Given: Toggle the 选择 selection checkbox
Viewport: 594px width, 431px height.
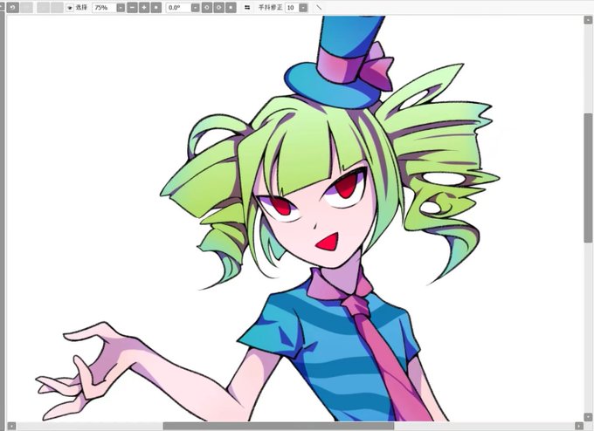Looking at the screenshot, I should point(70,8).
